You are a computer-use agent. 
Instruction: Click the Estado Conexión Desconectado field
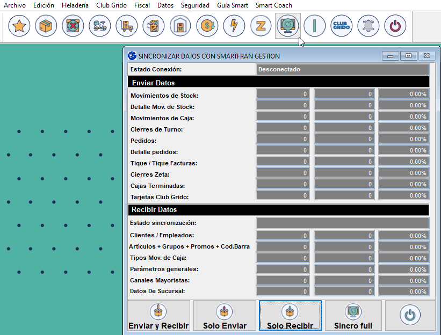343,69
